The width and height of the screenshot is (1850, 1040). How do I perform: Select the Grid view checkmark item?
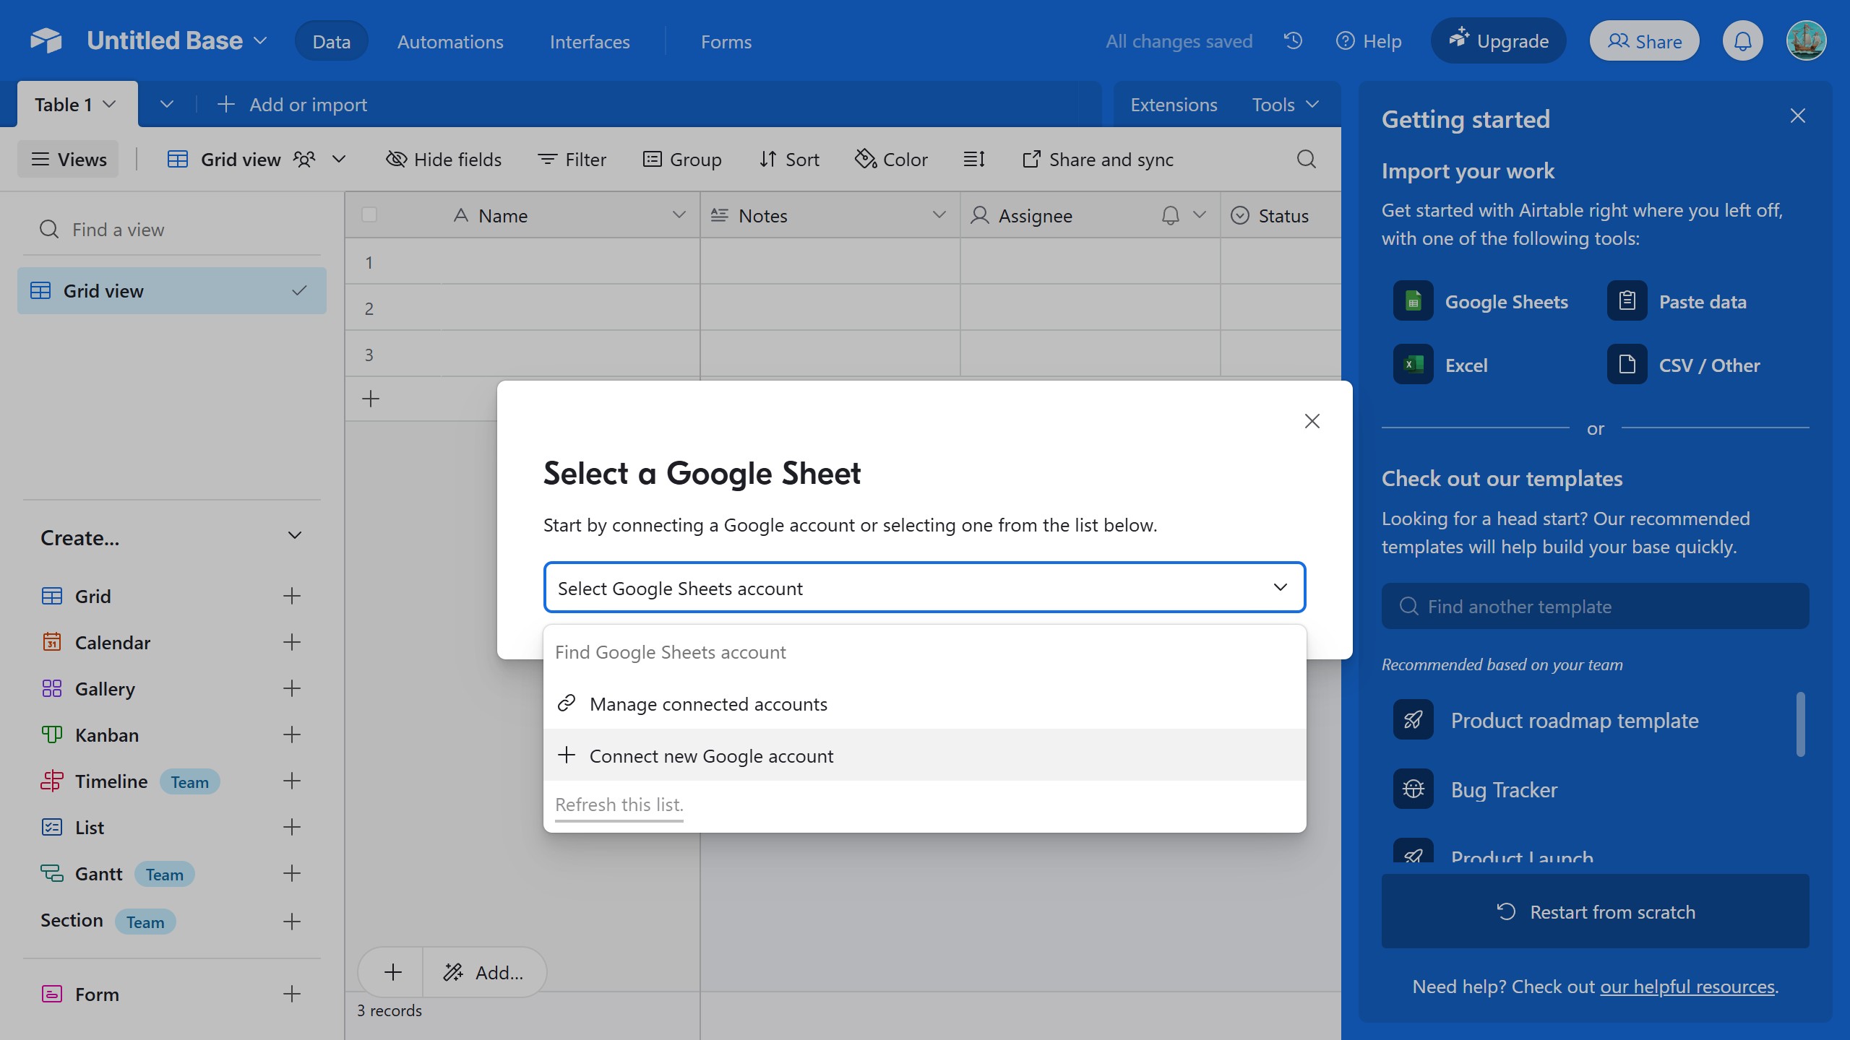tap(172, 290)
